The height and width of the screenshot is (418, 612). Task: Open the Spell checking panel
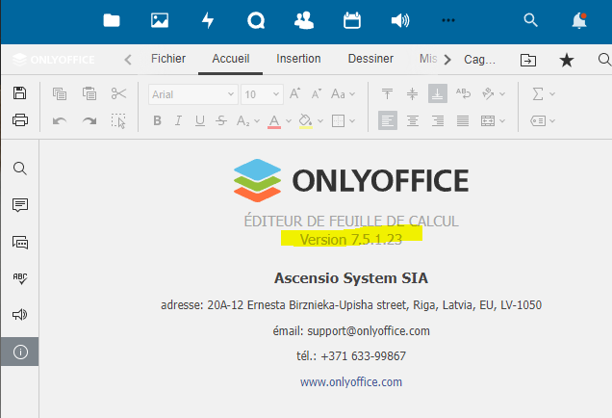[x=19, y=278]
